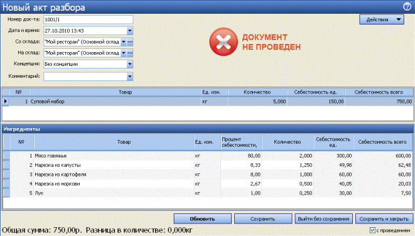Screen dimensions: 415x236
Task: Click the unit cost 40,05 of Нарезка из моркови
Action: click(x=333, y=184)
